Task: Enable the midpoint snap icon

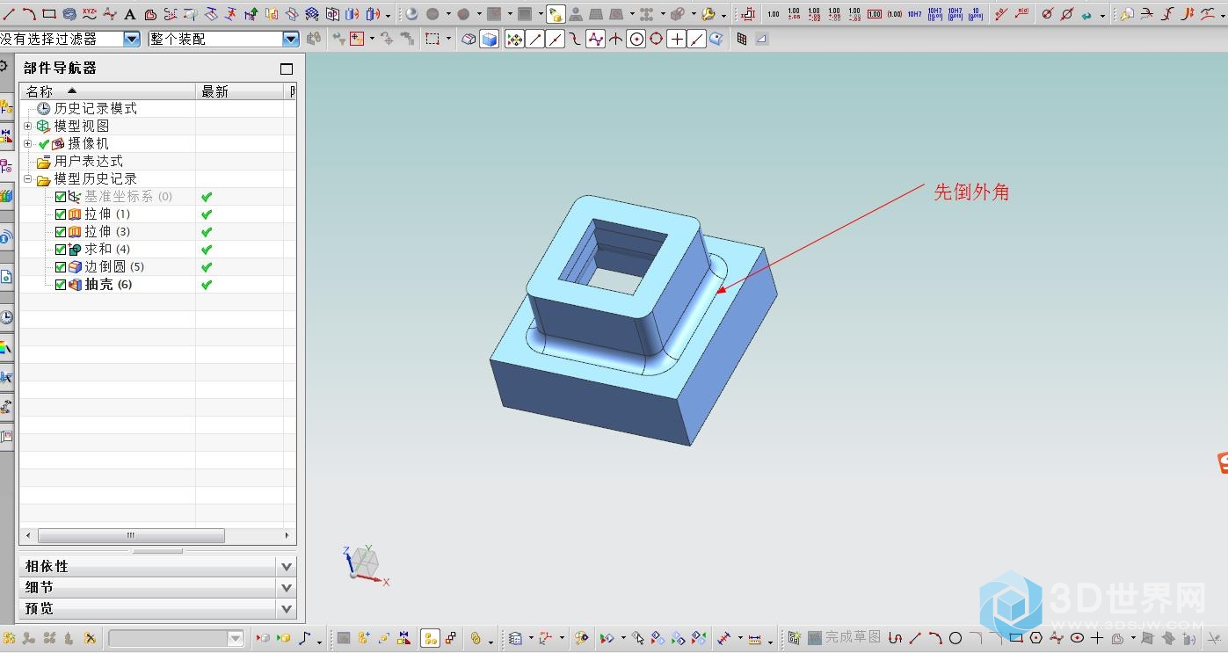Action: click(555, 39)
